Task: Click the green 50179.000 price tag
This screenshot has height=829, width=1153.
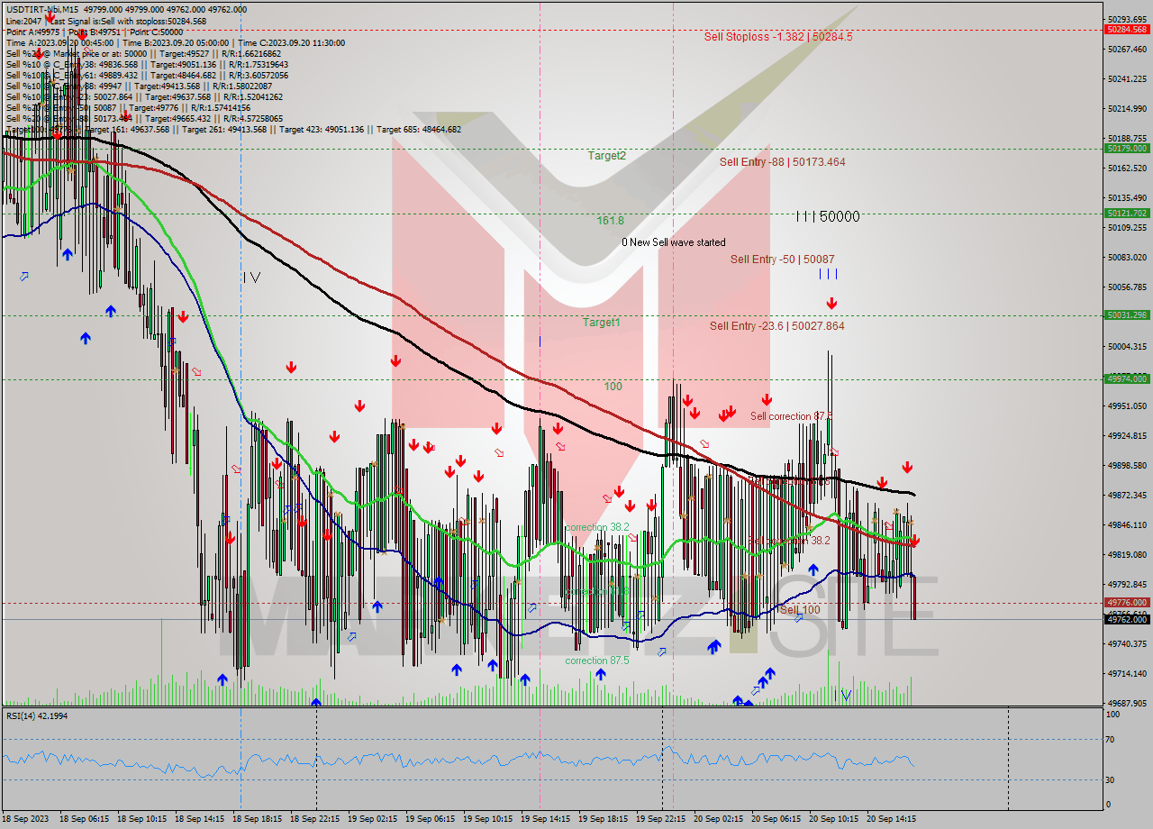Action: 1126,148
